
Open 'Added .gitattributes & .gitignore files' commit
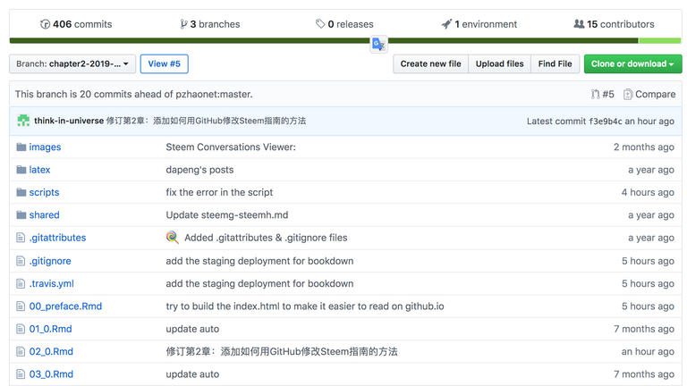click(x=266, y=238)
